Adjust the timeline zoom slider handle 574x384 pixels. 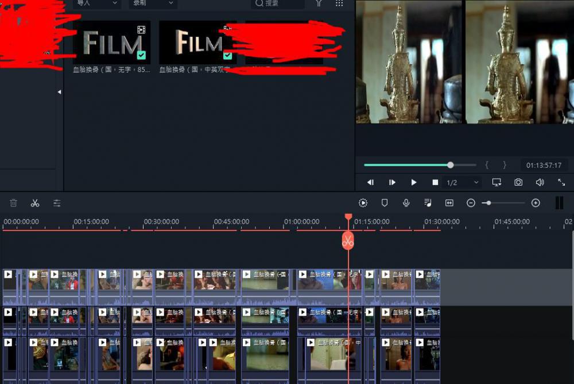pos(488,203)
